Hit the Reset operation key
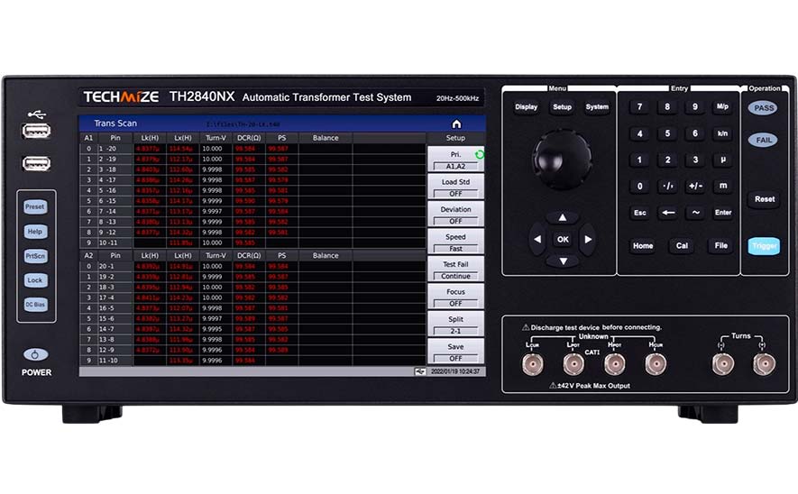798x494 pixels. click(x=765, y=199)
